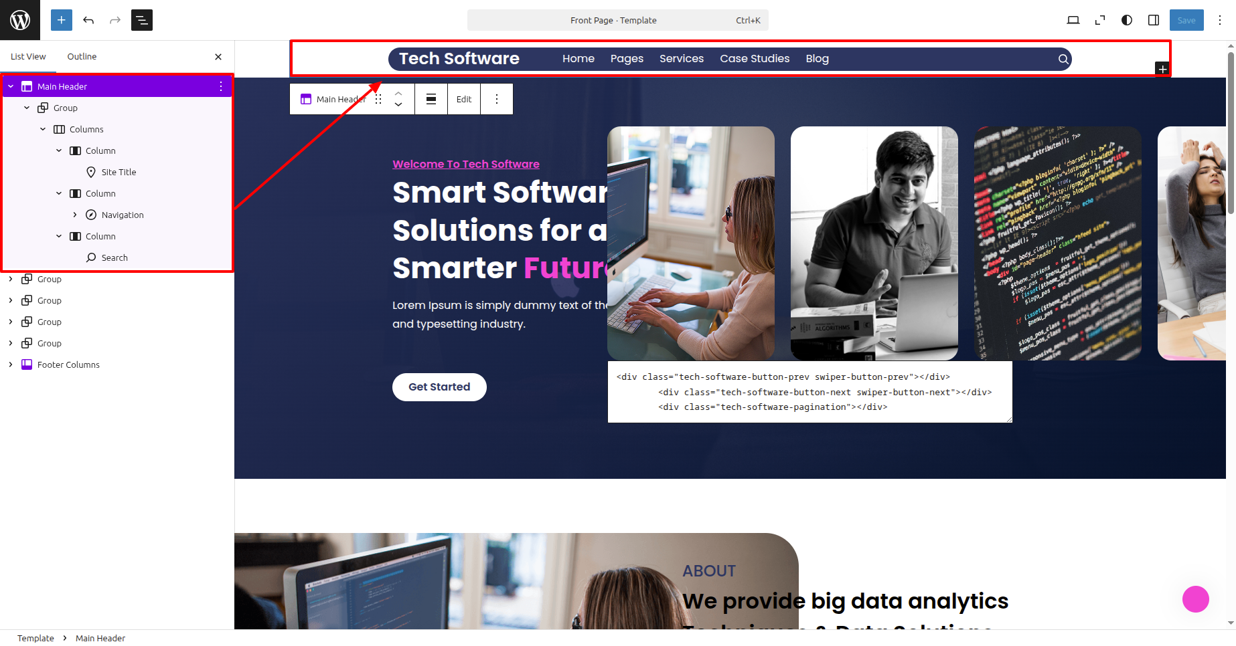Click the Save button

(x=1186, y=20)
